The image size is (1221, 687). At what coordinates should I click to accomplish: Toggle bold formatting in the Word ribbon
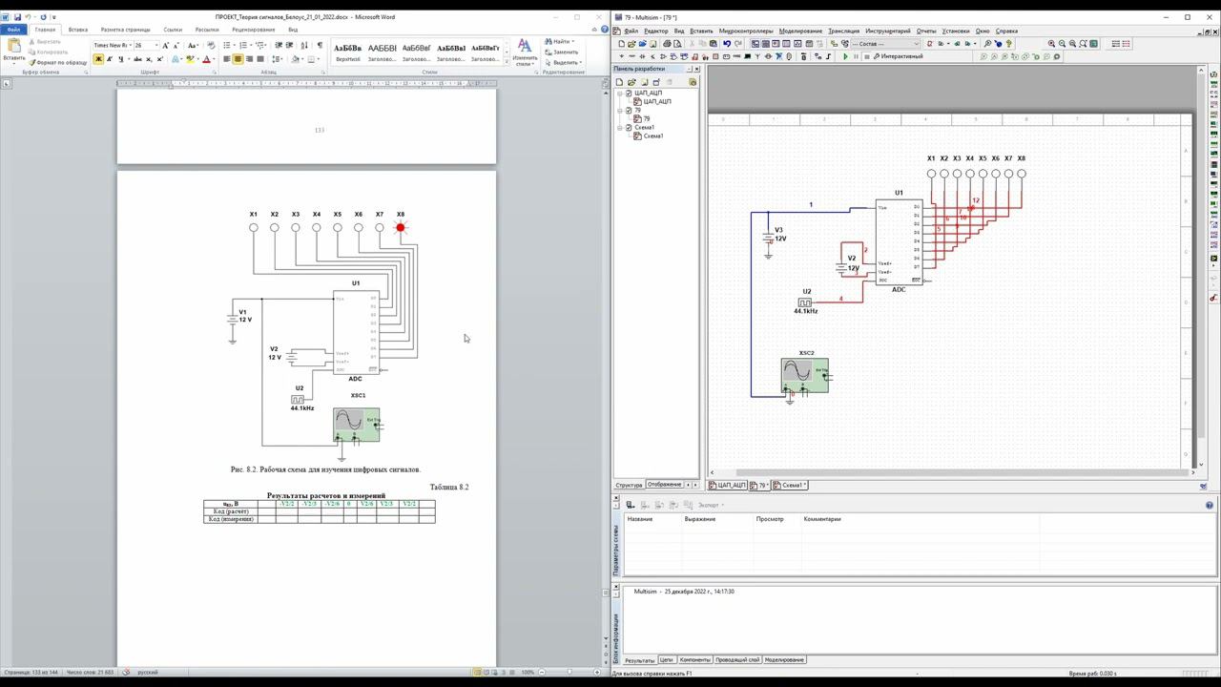coord(97,59)
